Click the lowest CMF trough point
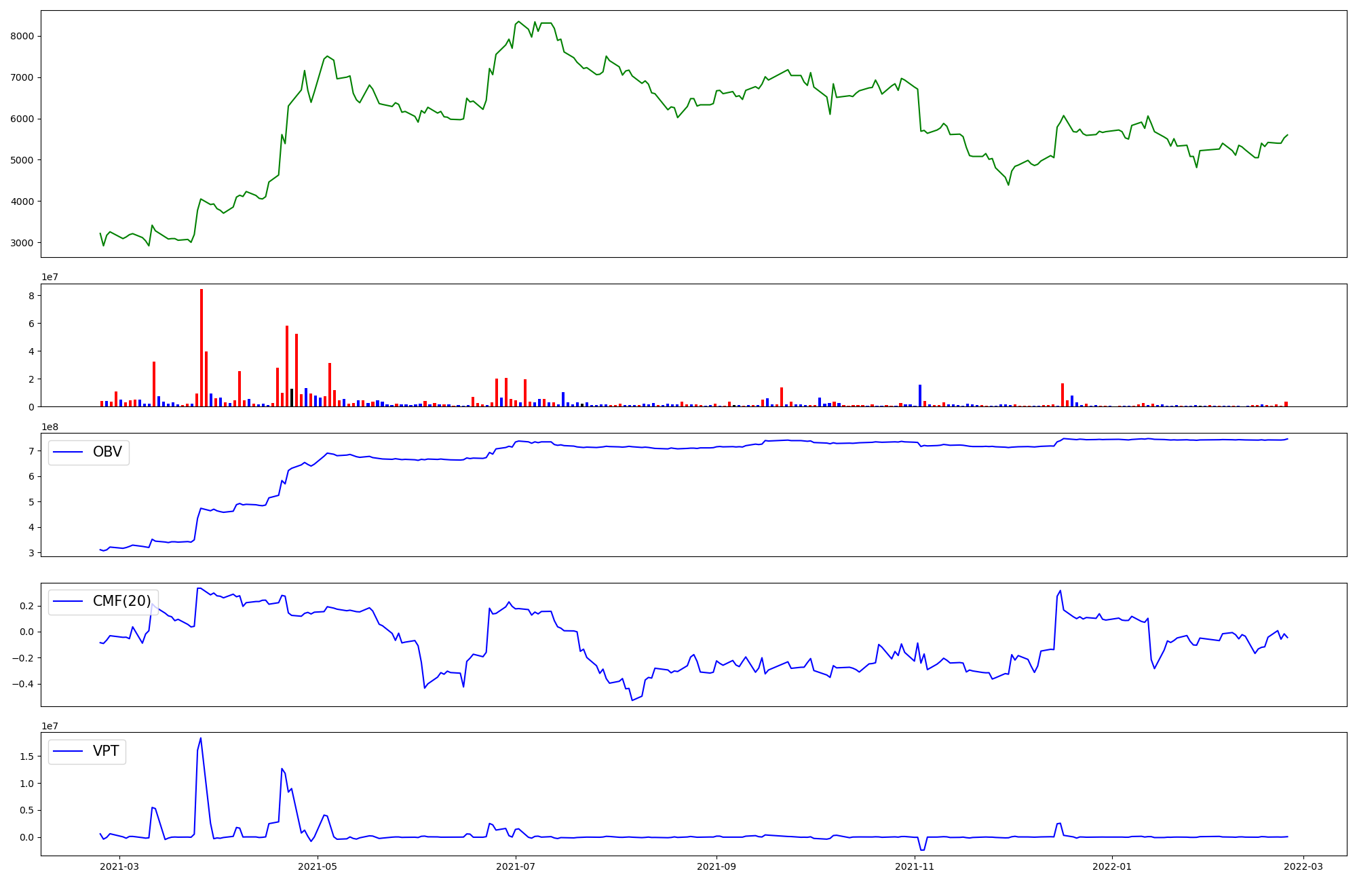1357x882 pixels. [632, 700]
